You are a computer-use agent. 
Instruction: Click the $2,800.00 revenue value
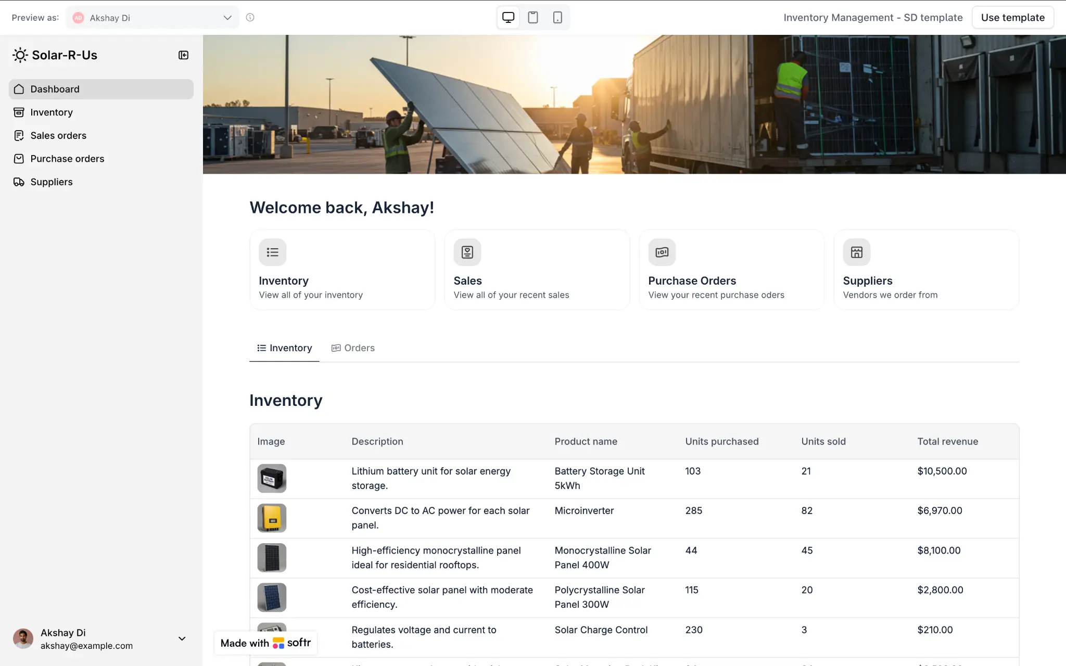point(940,590)
